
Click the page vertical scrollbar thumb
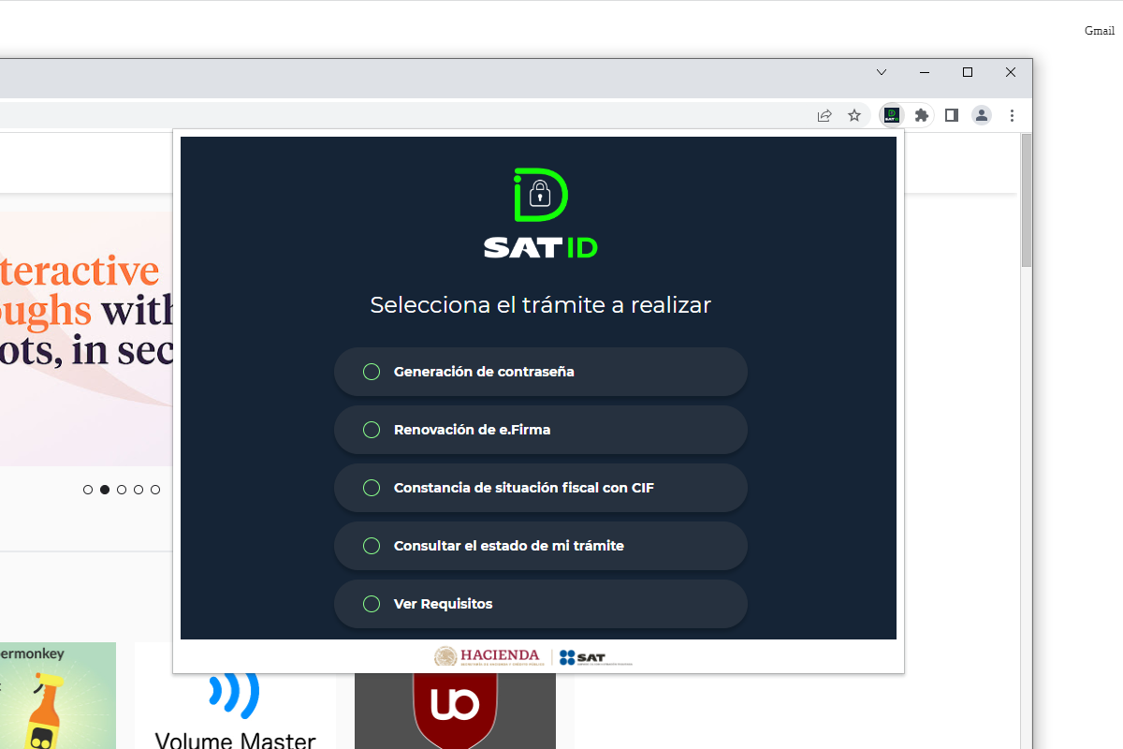(1026, 200)
